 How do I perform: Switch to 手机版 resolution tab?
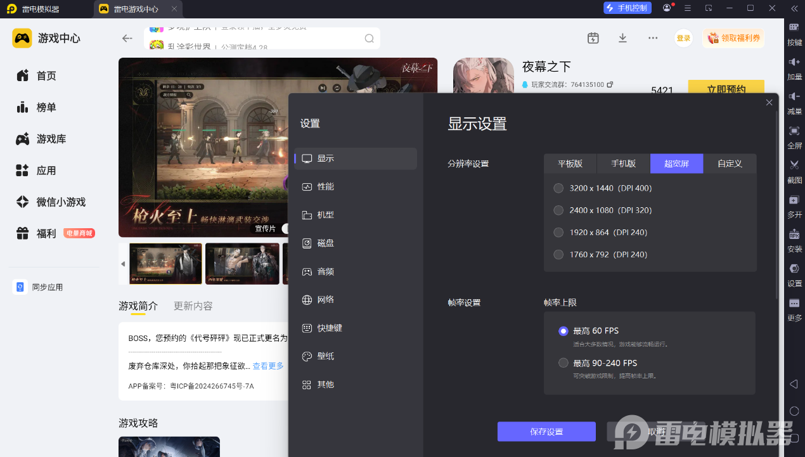click(x=623, y=164)
